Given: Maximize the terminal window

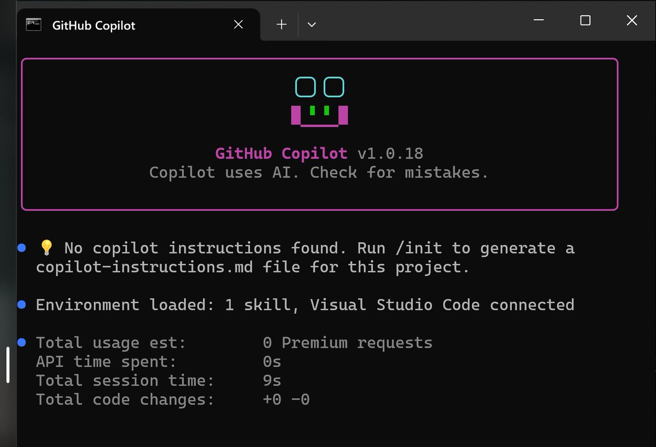Looking at the screenshot, I should (585, 20).
